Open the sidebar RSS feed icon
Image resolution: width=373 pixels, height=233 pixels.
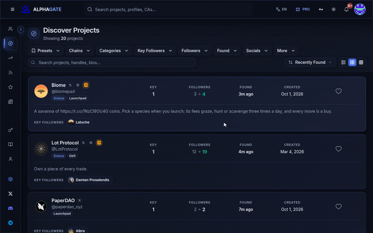(x=10, y=73)
